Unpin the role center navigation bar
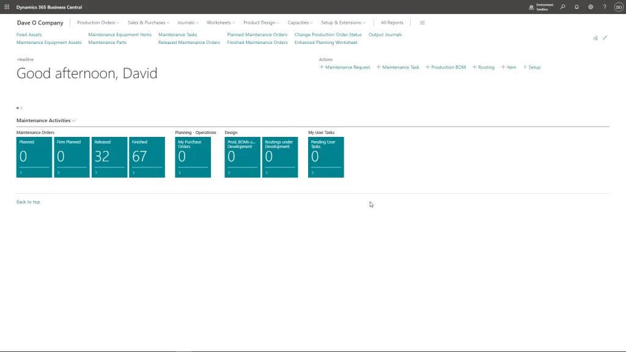626x352 pixels. point(595,38)
